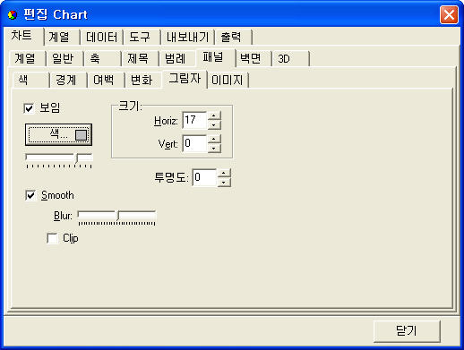Open the 변화 sub-tab
The image size is (464, 350).
click(143, 80)
